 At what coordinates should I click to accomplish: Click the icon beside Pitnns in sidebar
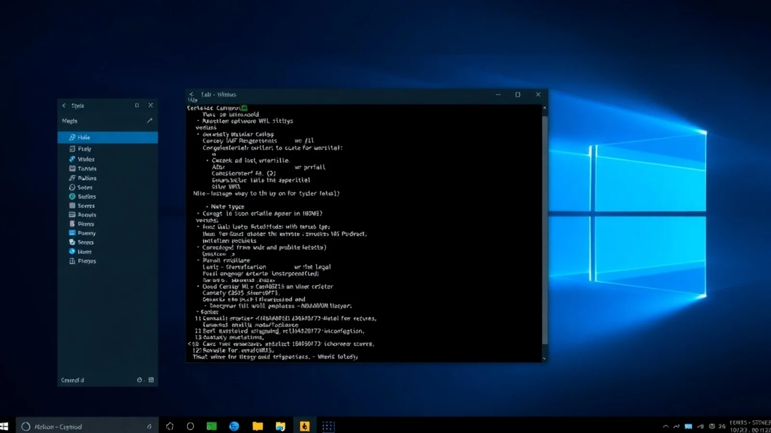click(72, 224)
